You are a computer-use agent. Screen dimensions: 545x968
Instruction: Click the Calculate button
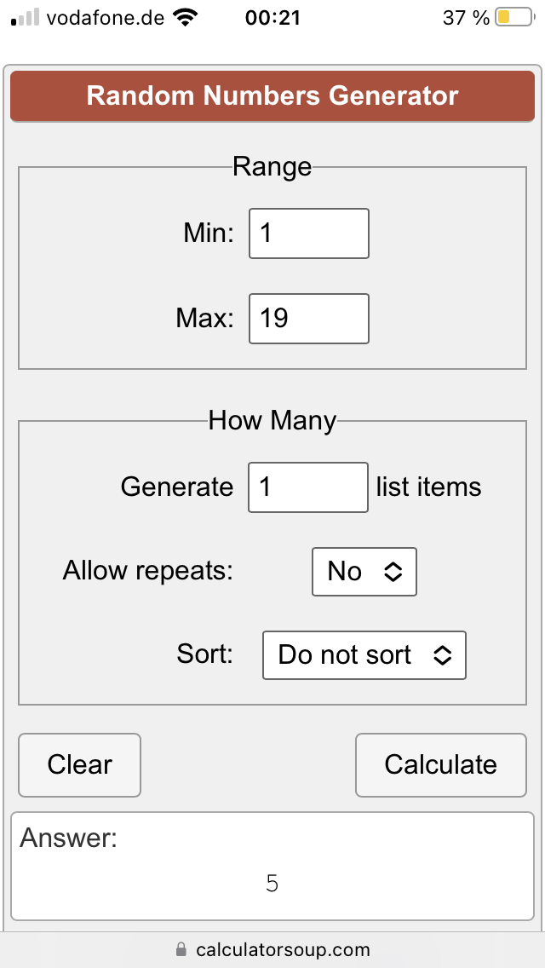(441, 765)
